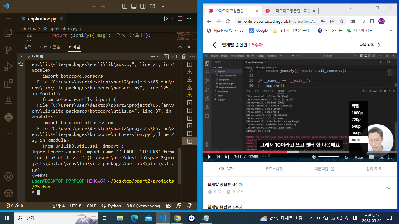Run the Python file with play button
Viewport: 399px width, 224px height.
click(166, 19)
